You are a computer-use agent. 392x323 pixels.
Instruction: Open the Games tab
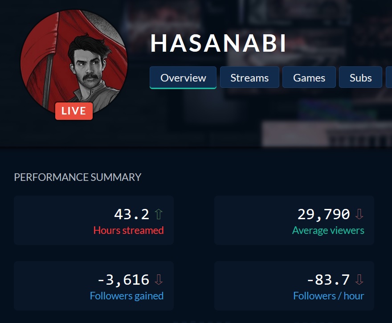pos(309,78)
